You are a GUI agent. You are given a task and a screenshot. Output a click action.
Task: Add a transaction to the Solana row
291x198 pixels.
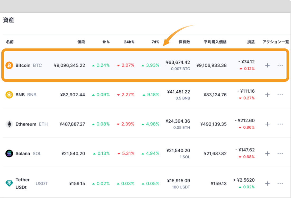point(267,154)
